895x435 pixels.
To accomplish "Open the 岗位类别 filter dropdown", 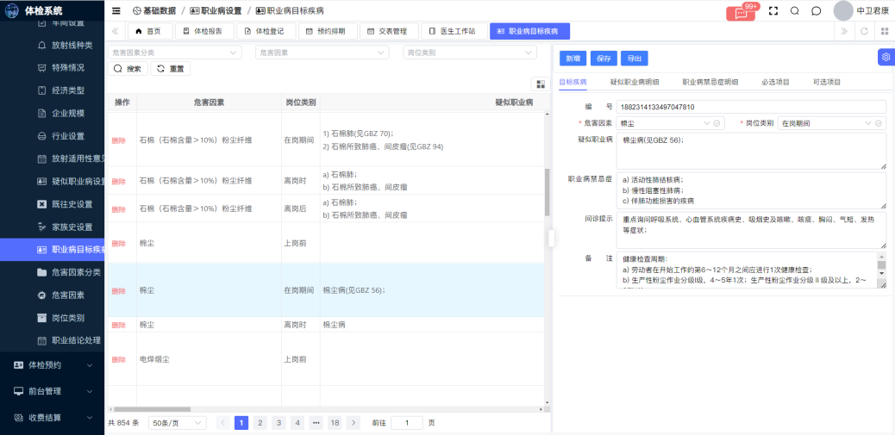I will 469,53.
